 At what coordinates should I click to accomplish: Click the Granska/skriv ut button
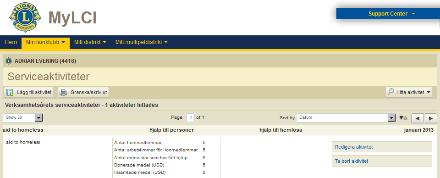click(83, 92)
